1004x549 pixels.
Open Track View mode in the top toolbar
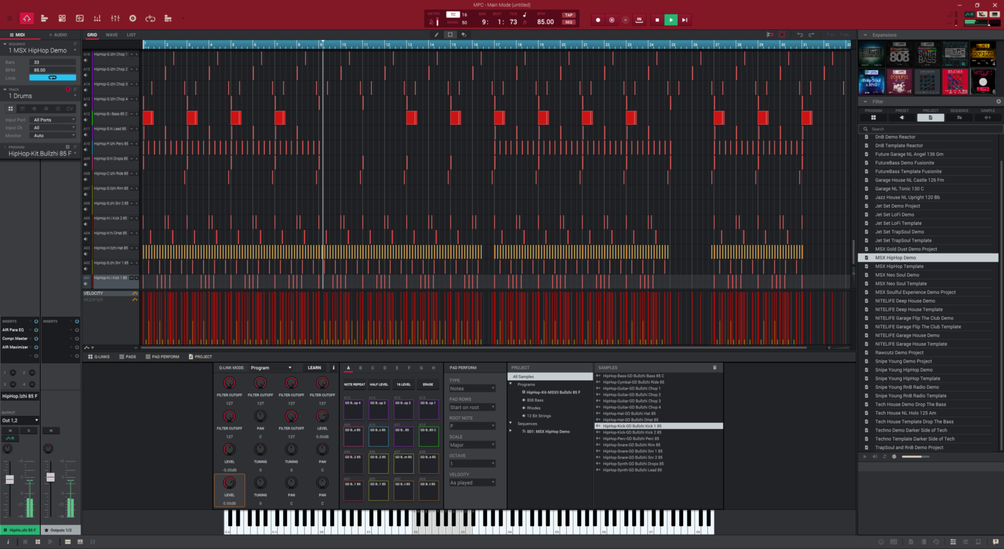(x=44, y=20)
